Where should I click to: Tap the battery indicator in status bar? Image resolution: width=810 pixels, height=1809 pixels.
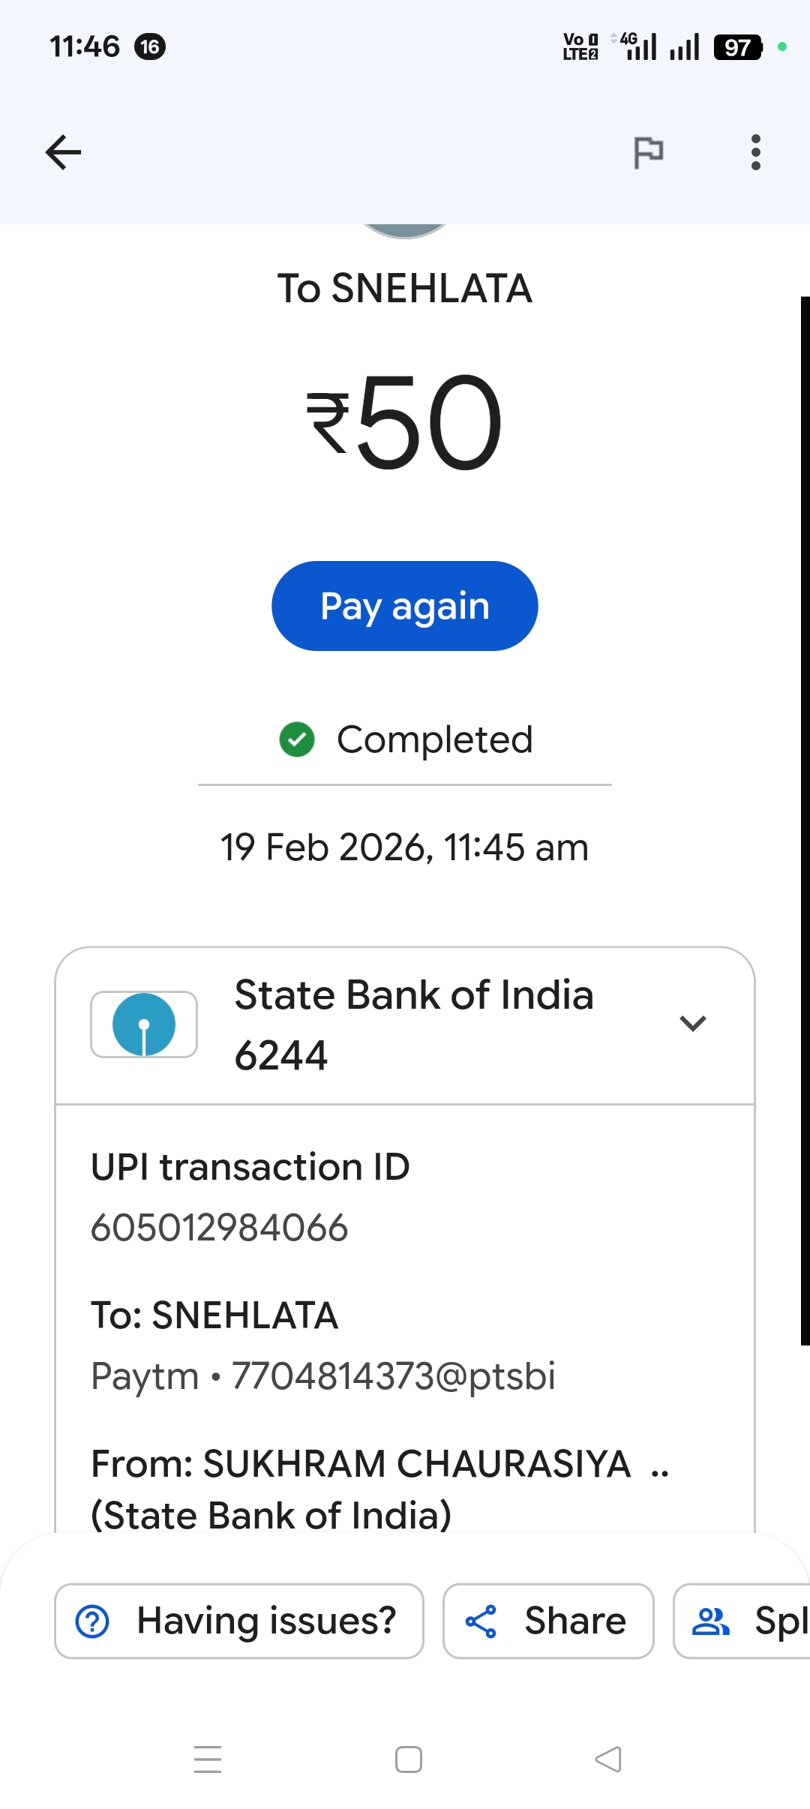click(x=738, y=47)
